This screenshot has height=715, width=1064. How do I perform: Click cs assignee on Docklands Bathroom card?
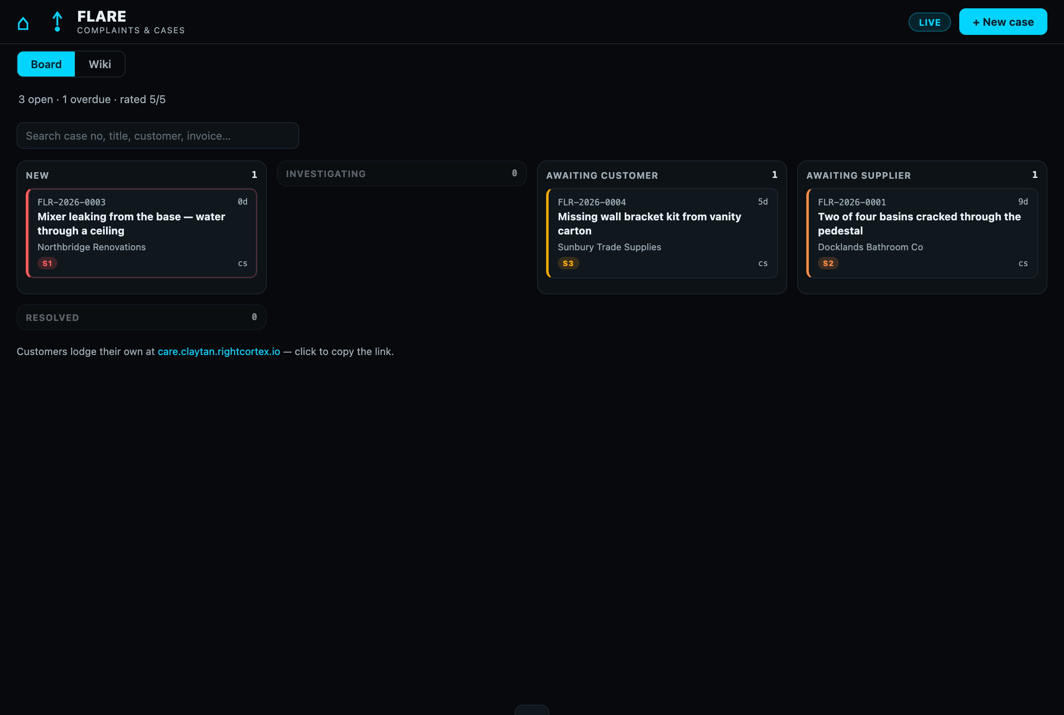click(1023, 263)
